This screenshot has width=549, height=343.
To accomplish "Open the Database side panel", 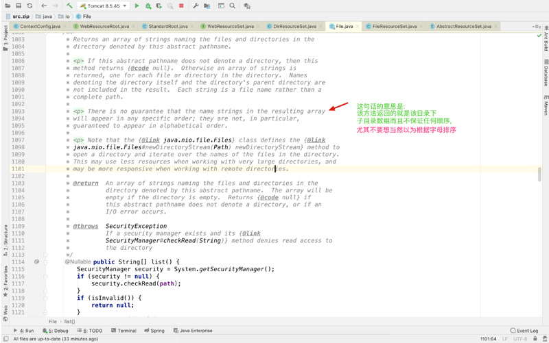I will [x=546, y=73].
